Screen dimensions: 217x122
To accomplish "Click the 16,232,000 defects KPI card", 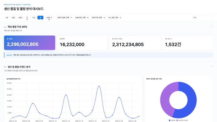I will click(x=82, y=43).
